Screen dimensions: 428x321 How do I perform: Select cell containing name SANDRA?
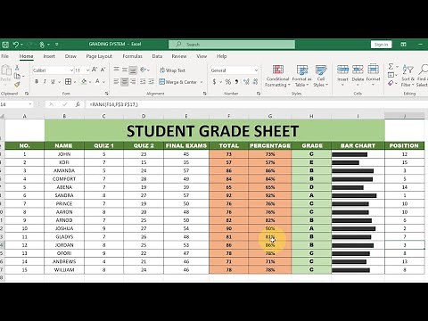tap(64, 195)
